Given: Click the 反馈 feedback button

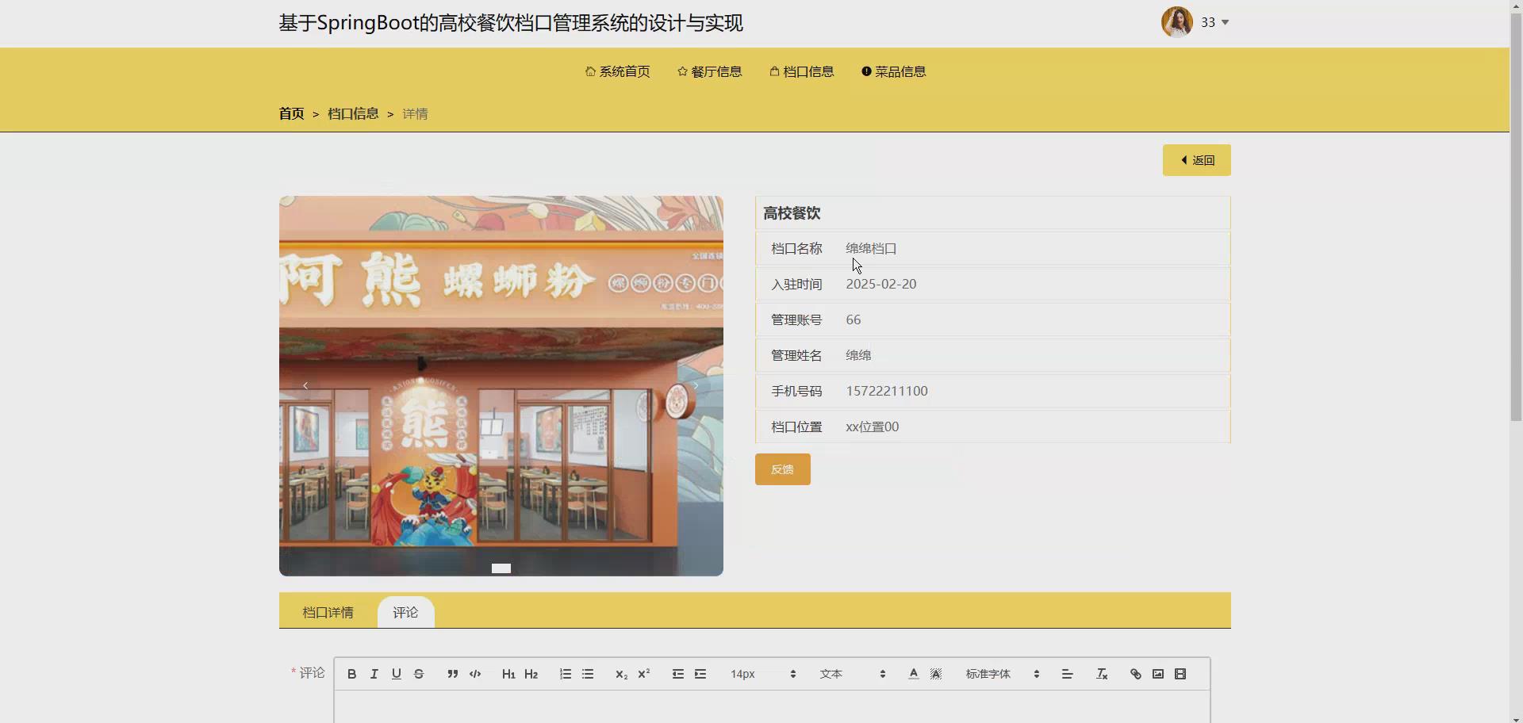Looking at the screenshot, I should 782,469.
